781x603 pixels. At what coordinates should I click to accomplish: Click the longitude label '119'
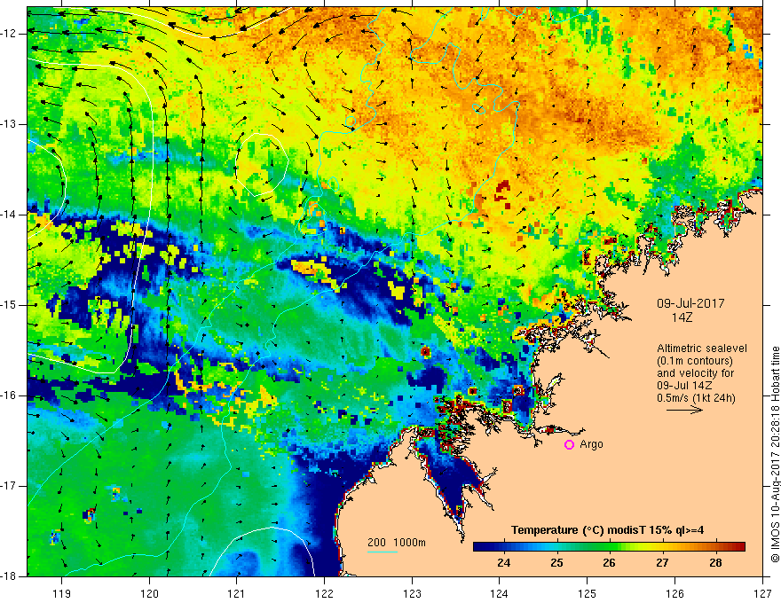tap(62, 593)
